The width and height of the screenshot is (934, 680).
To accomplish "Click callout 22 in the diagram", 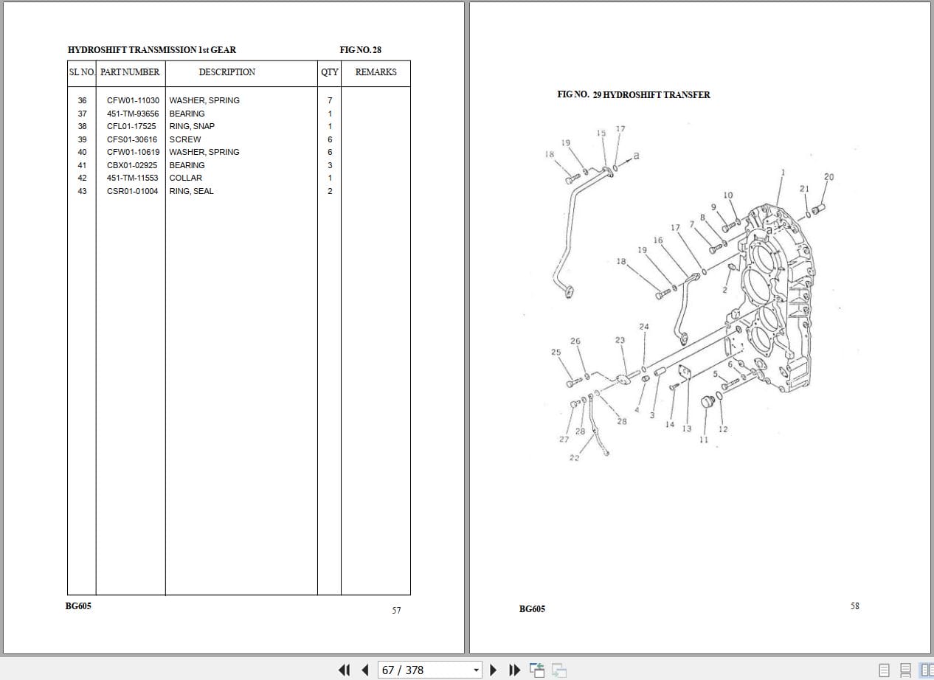I will 574,458.
